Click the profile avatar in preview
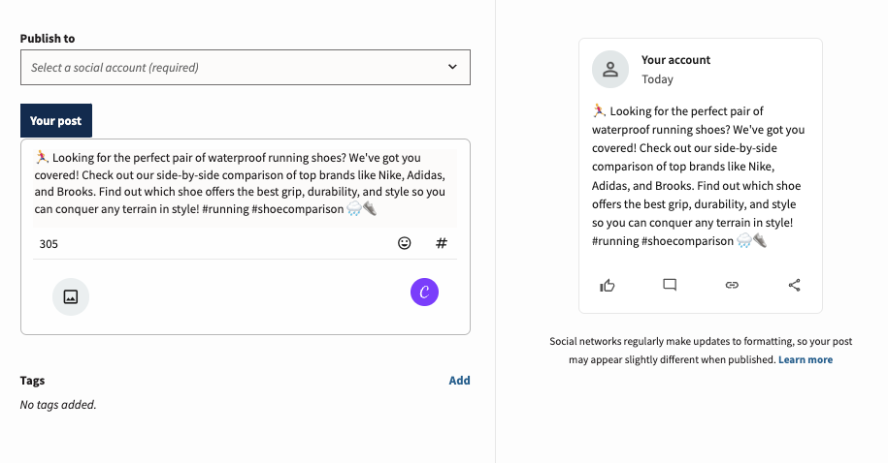Screen dimensions: 888x463 point(610,70)
